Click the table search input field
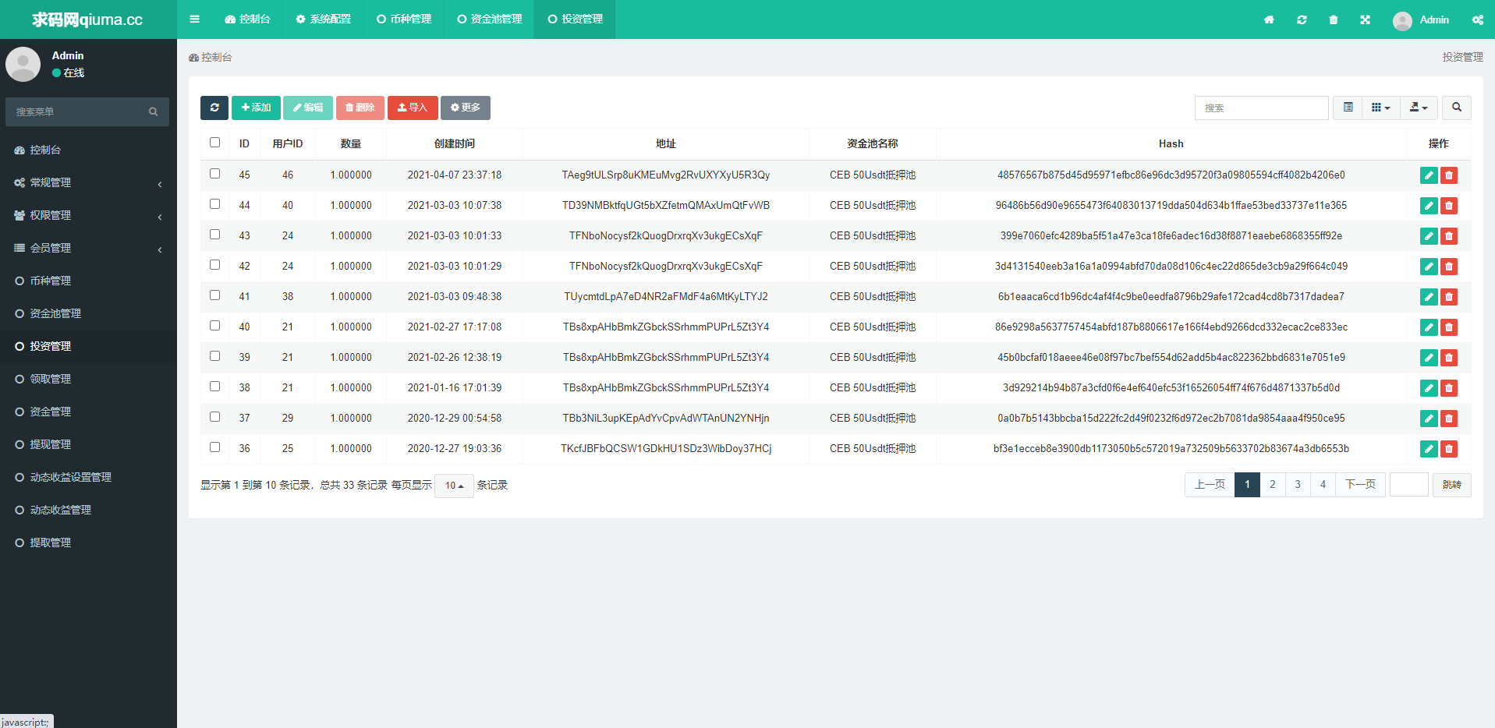The width and height of the screenshot is (1495, 728). point(1261,108)
